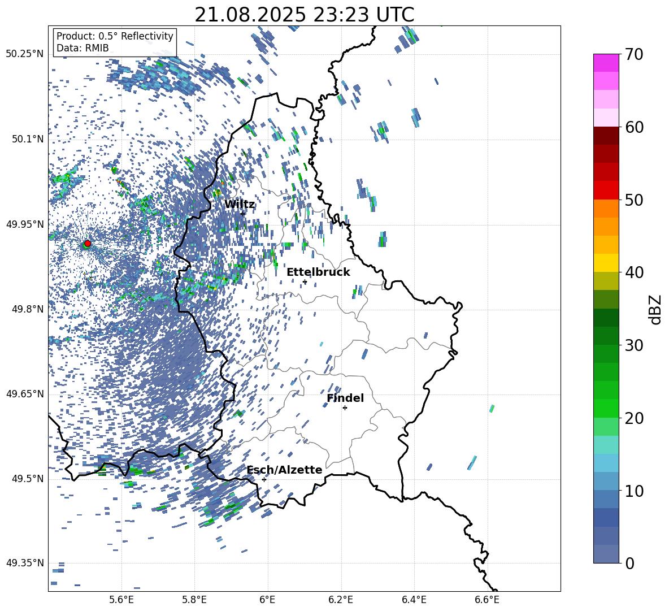Click the Findel station label
669x611 pixels.
(345, 398)
